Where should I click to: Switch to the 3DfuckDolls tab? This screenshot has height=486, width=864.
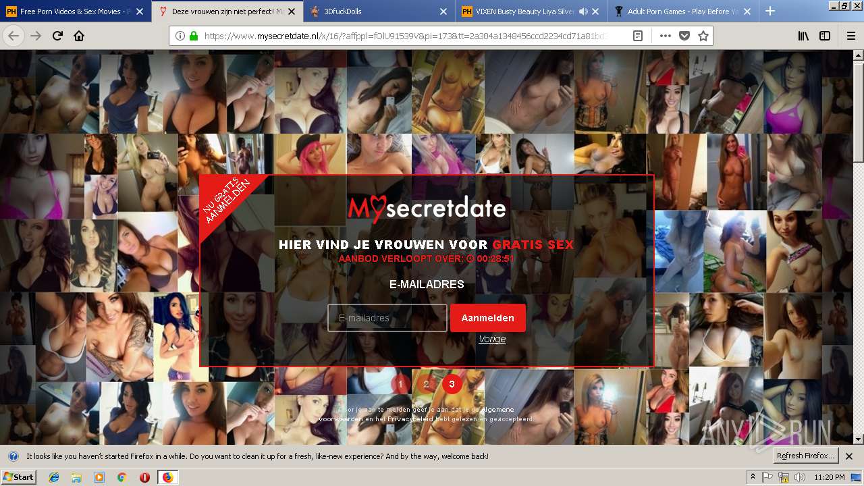379,11
